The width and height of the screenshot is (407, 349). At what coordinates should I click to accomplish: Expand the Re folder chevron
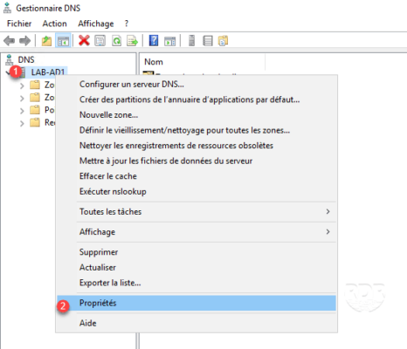[x=22, y=123]
